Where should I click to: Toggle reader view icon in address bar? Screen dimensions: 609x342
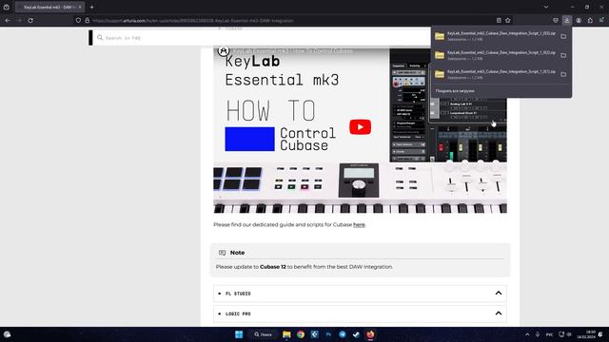click(499, 21)
